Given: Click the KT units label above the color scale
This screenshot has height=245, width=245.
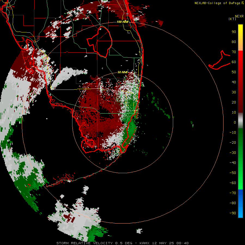Looking at the screenshot, I should [x=232, y=19].
